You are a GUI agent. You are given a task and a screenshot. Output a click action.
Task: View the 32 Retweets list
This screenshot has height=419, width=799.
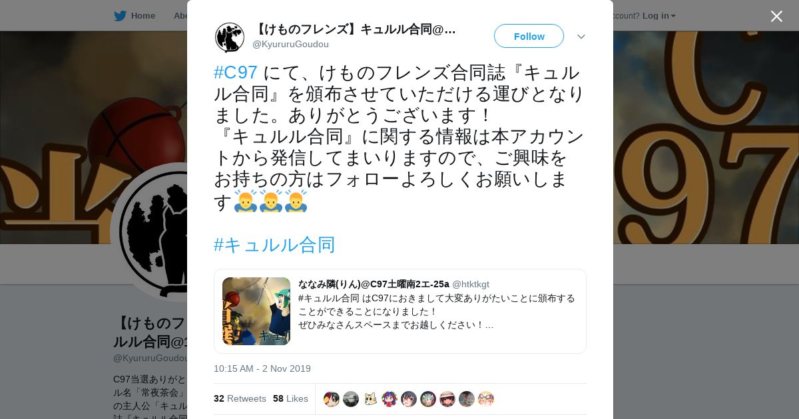(x=240, y=398)
